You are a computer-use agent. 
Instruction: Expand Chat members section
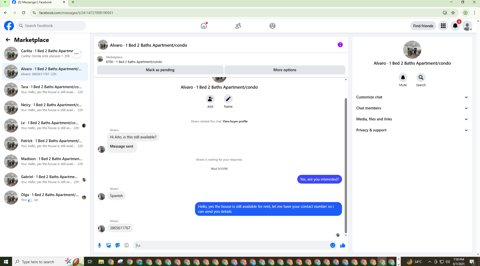tap(412, 108)
